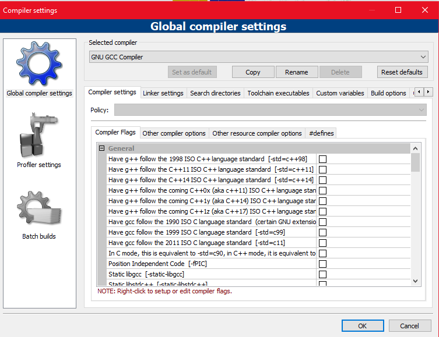The image size is (439, 337).
Task: Click the Copy compiler button
Action: [x=253, y=72]
